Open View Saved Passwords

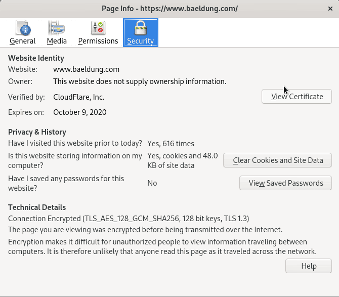(285, 183)
